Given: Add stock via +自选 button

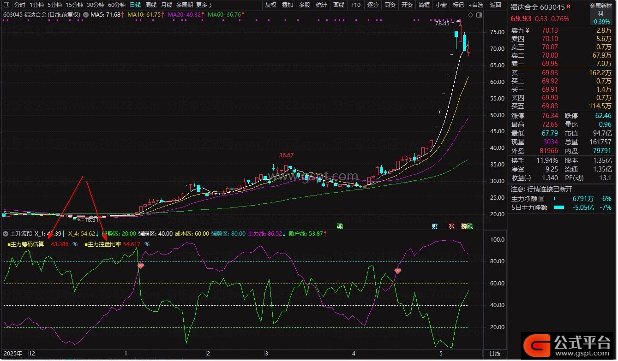Looking at the screenshot, I should 476,5.
